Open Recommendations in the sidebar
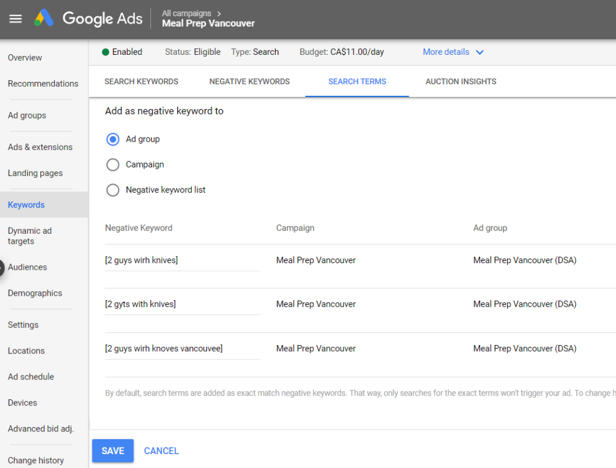This screenshot has height=468, width=616. point(43,84)
